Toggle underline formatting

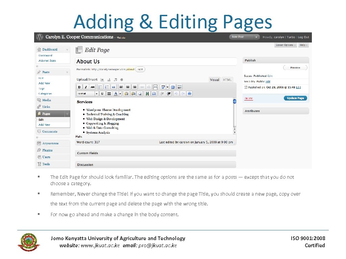tap(102, 93)
